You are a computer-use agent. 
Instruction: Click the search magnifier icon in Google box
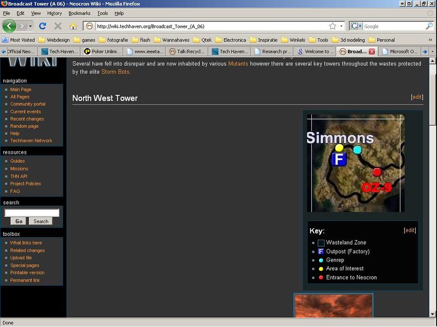pyautogui.click(x=429, y=26)
